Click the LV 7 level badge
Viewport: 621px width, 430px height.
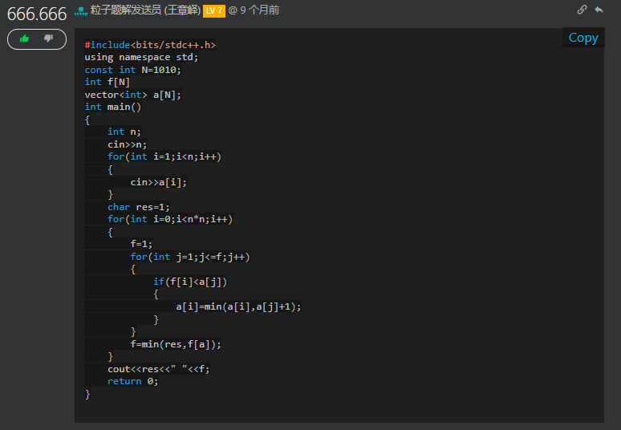pos(213,10)
